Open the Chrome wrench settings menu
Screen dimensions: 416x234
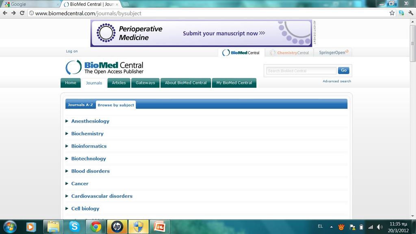point(411,13)
